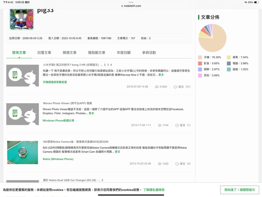Click the 文章積分：107 text
The width and height of the screenshot is (262, 197).
tap(126, 38)
